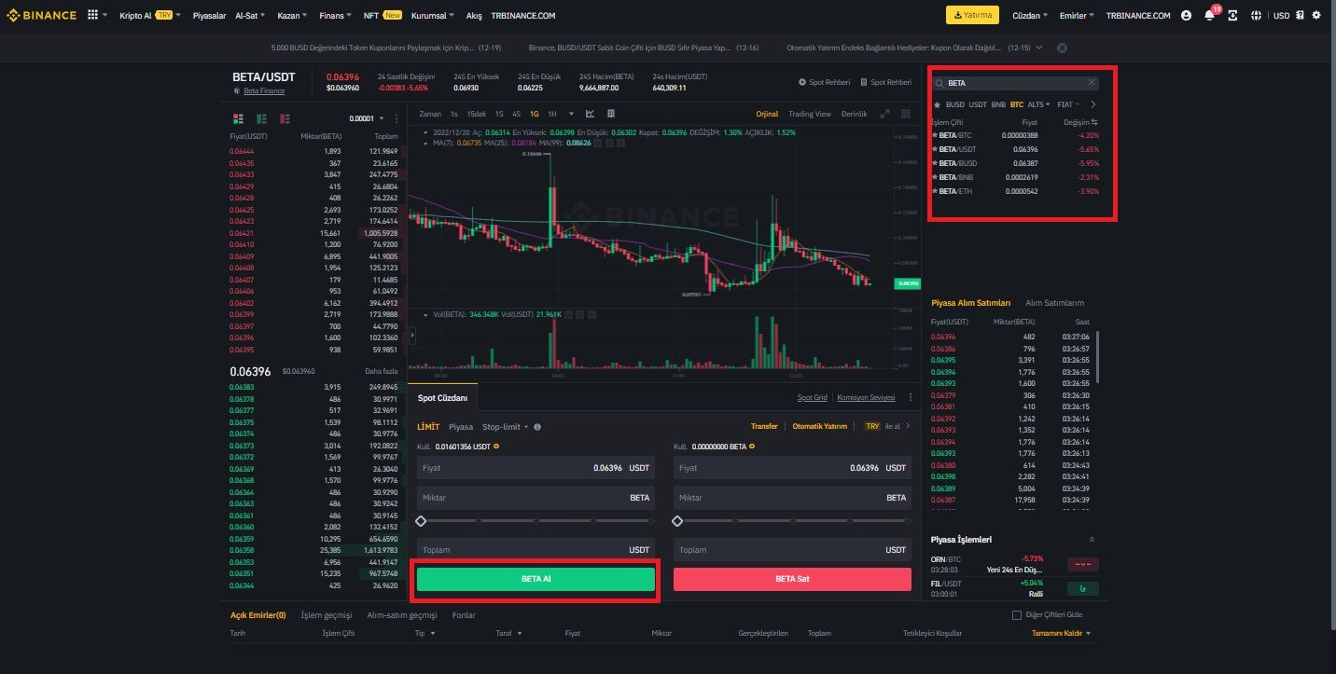
Task: Toggle the Diğer Çiftleri Gizle checkbox
Action: pyautogui.click(x=1017, y=615)
